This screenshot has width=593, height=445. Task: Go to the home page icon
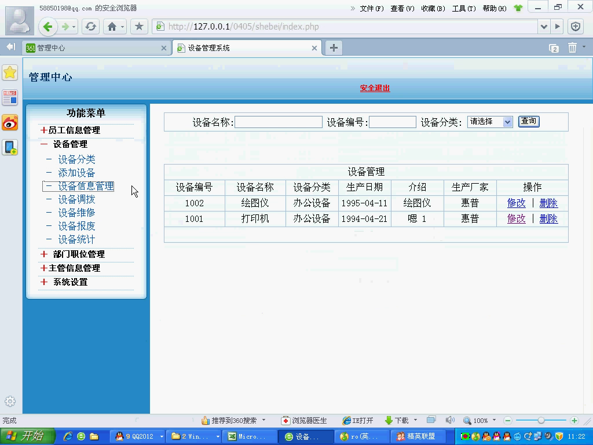[x=112, y=27]
